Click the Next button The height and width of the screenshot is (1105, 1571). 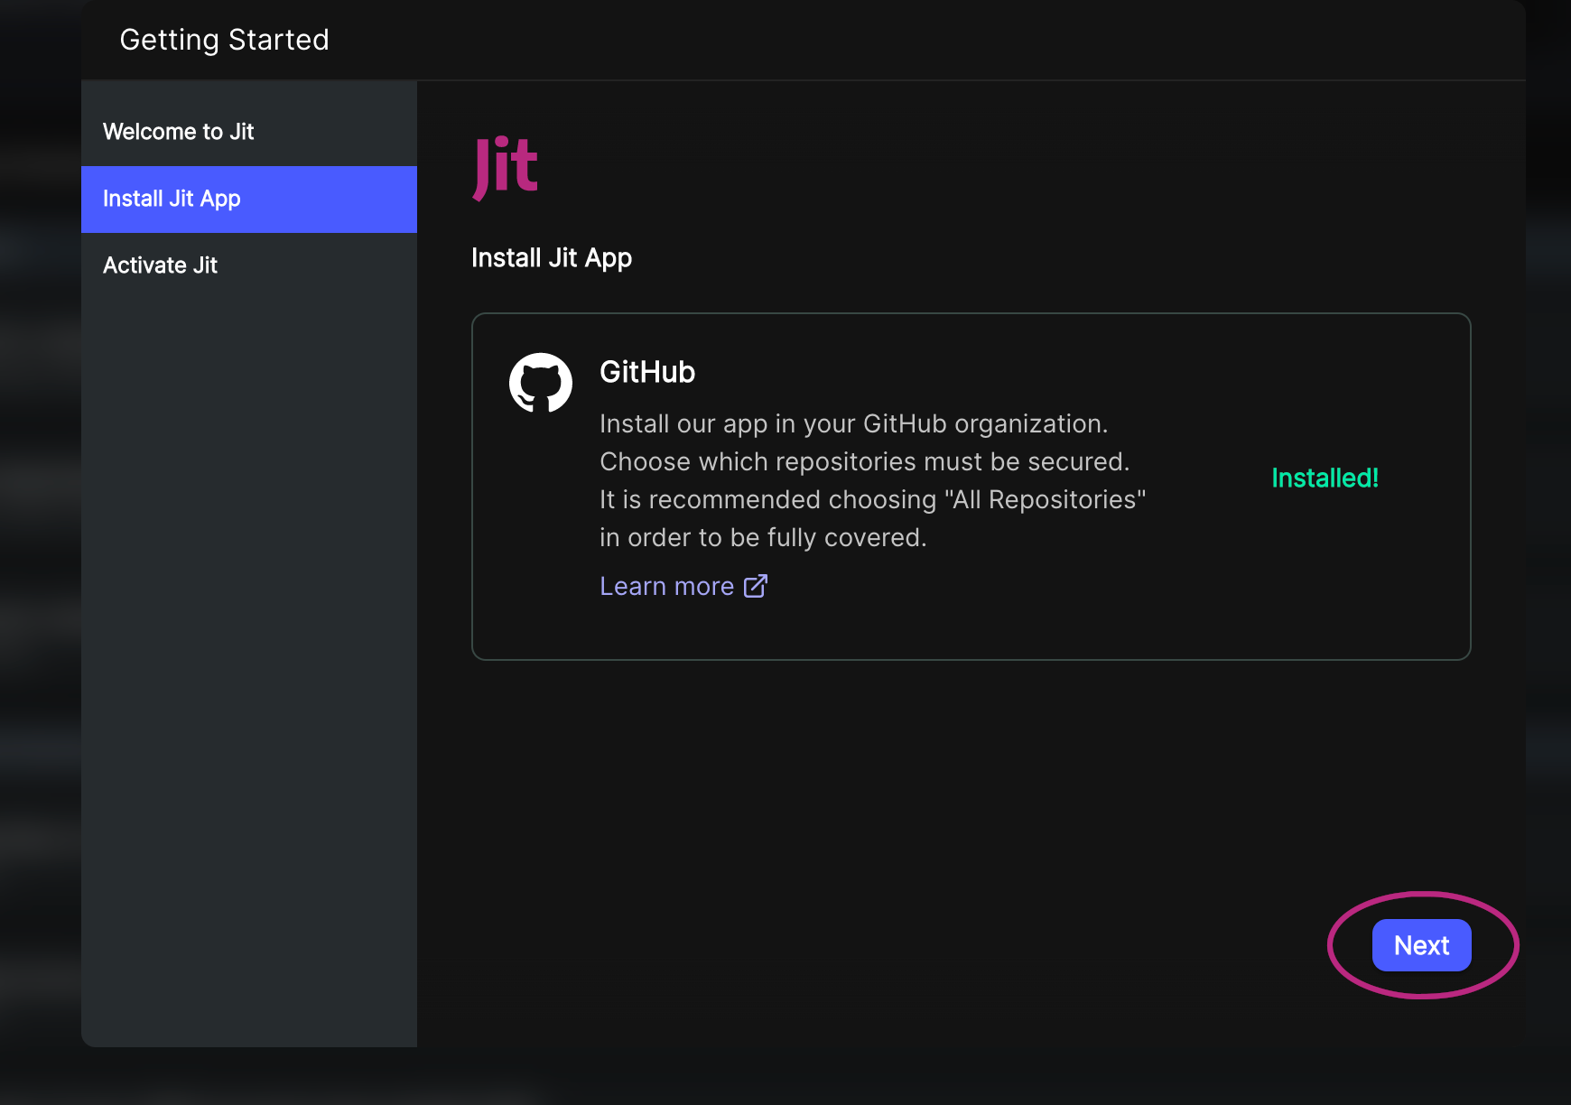point(1421,945)
